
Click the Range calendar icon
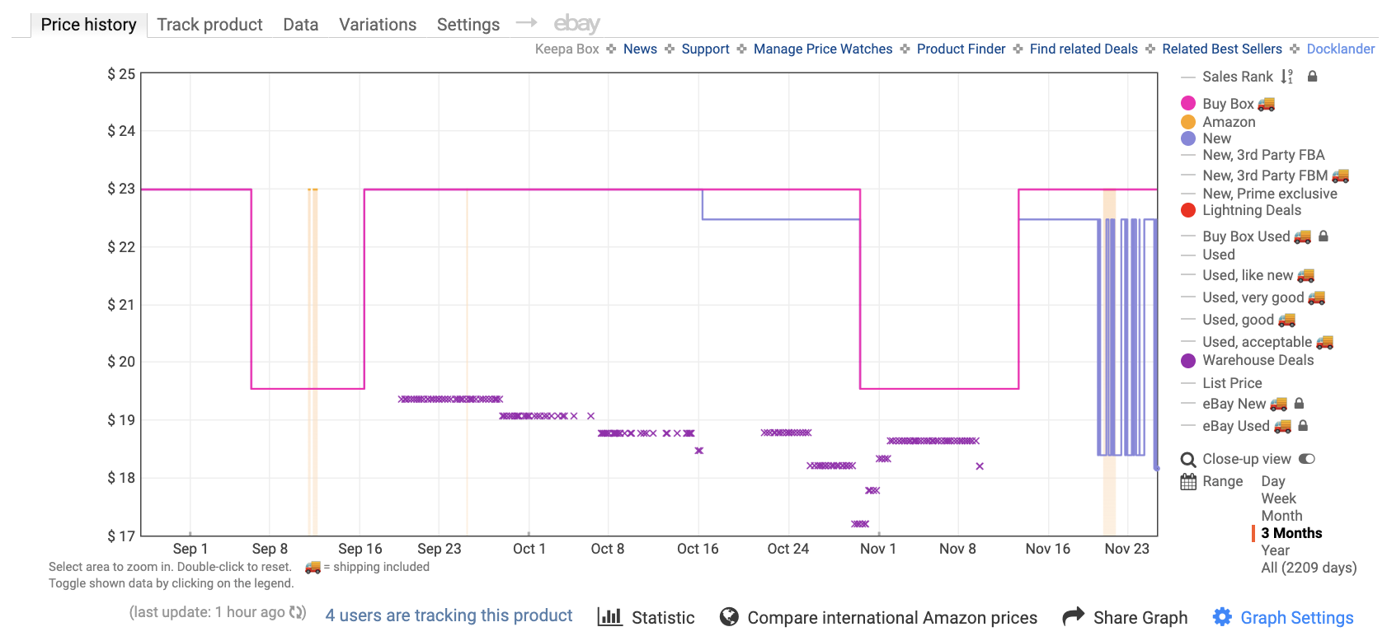[1188, 482]
